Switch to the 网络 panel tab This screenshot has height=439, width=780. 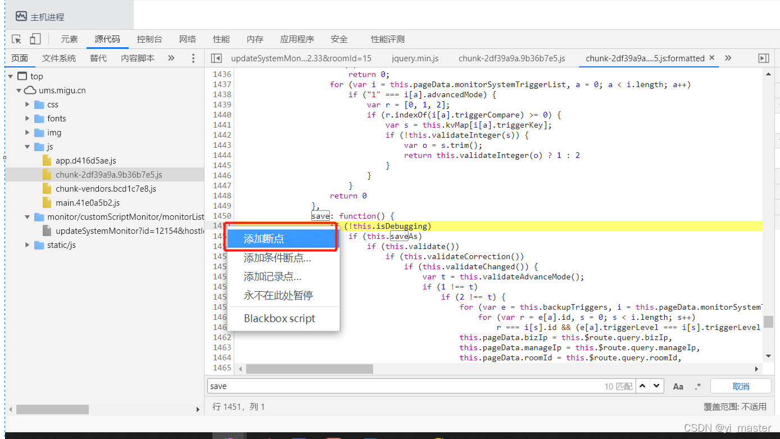tap(188, 39)
